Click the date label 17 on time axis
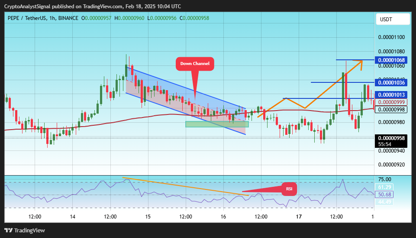The image size is (416, 238). [x=299, y=216]
